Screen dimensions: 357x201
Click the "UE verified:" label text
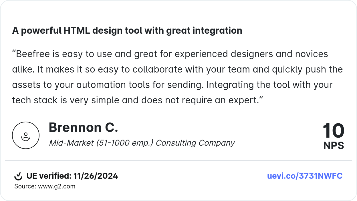coord(49,176)
